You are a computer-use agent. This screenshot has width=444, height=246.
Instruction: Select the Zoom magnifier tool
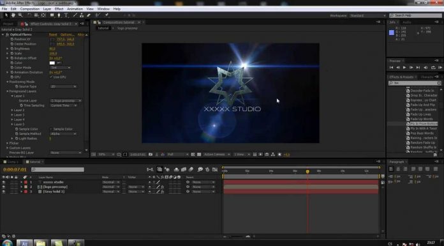click(20, 15)
